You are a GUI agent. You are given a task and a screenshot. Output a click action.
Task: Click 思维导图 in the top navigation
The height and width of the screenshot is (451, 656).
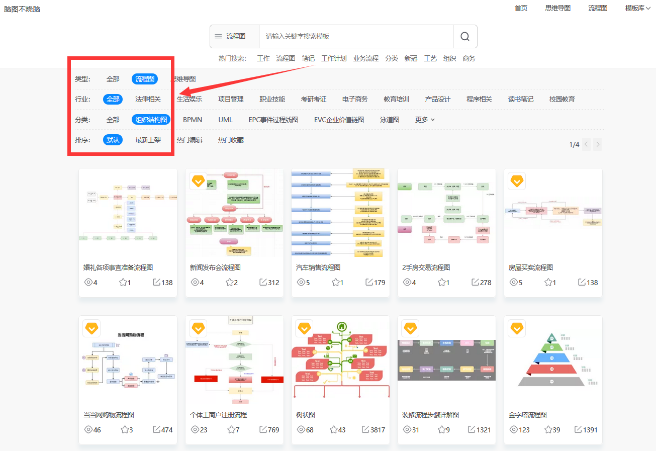(x=557, y=8)
